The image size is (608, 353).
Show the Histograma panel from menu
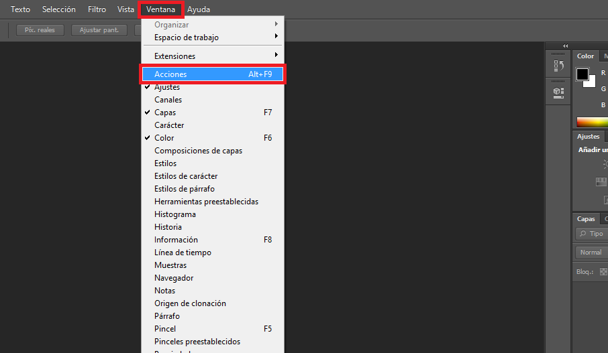[213, 214]
